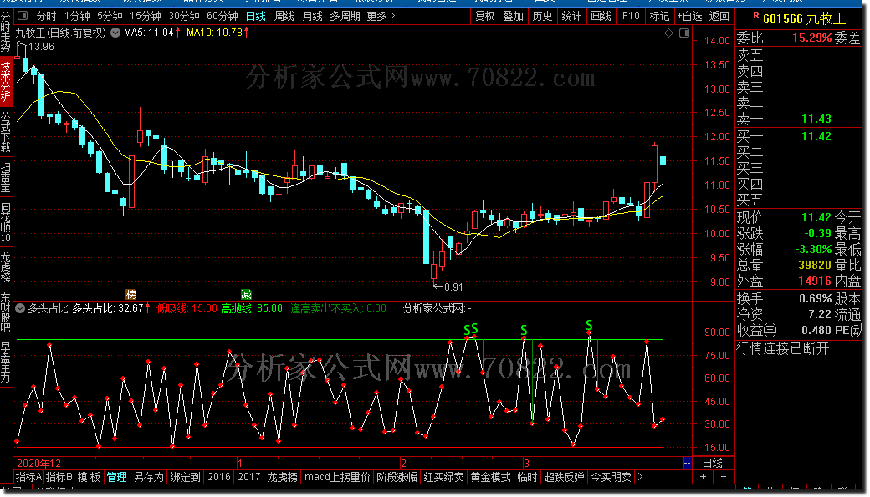Open the 多头占比 indicator dropdown arrow
Image resolution: width=870 pixels, height=497 pixels.
[x=21, y=308]
